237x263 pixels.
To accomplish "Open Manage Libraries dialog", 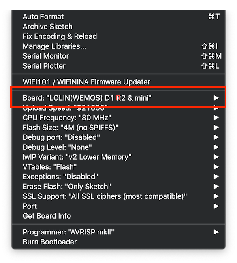I will tap(54, 46).
